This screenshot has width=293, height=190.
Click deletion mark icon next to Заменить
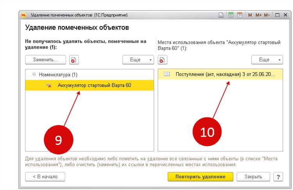pos(74,60)
